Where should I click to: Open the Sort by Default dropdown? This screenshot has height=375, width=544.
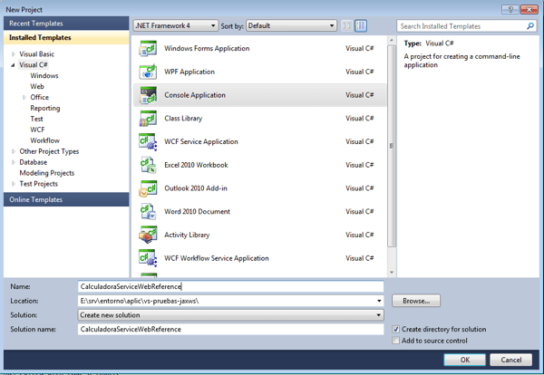click(291, 27)
